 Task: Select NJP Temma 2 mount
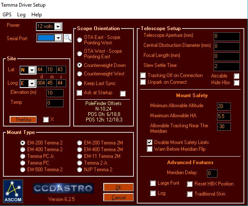coord(79,170)
